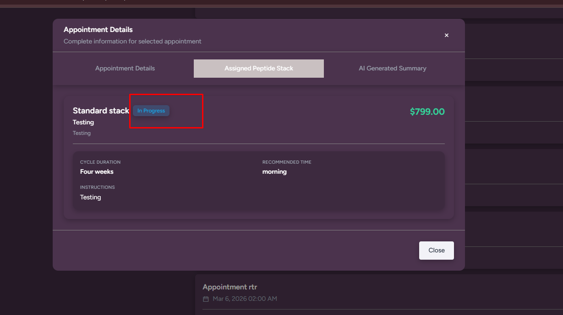Click the Cycle Duration label
Viewport: 563px width, 315px height.
[x=100, y=162]
